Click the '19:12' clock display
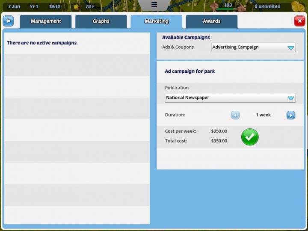308x231 pixels. [x=55, y=6]
